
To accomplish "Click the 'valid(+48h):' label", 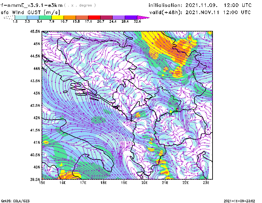I will coord(166,12).
